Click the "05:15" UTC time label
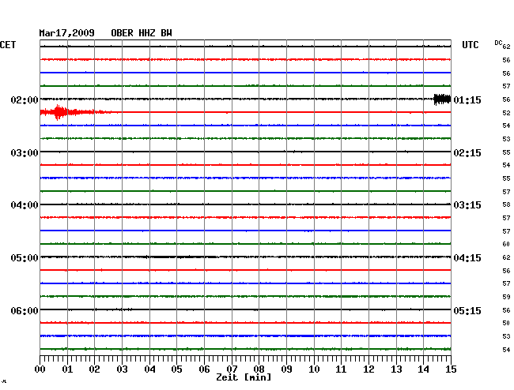Image resolution: width=514 pixels, height=390 pixels. (467, 310)
